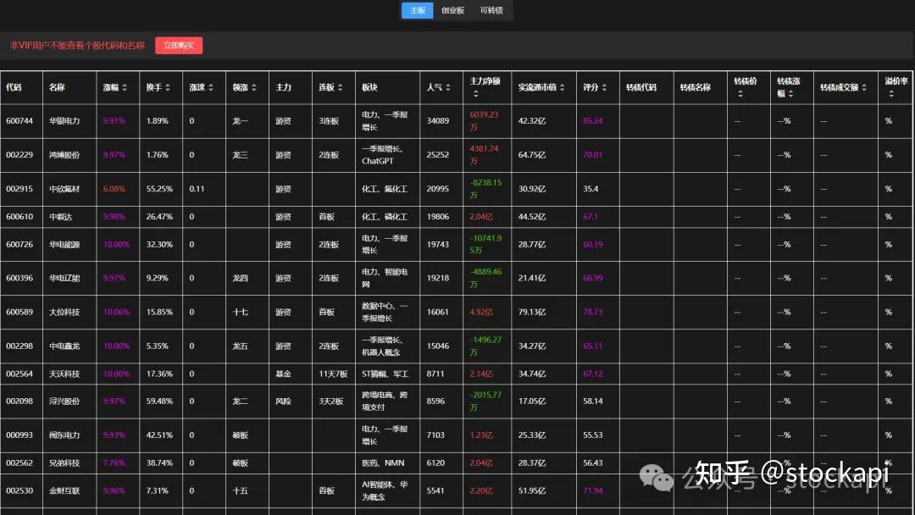Select the 主板 tab
The height and width of the screenshot is (515, 915).
(417, 10)
